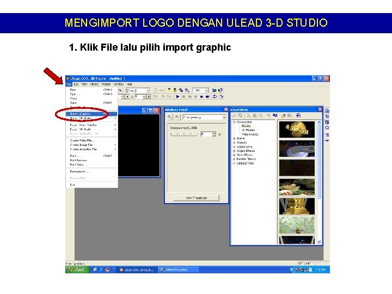Image resolution: width=392 pixels, height=294 pixels.
Task: Choose Import 3D Model menu entry
Action: [91, 118]
